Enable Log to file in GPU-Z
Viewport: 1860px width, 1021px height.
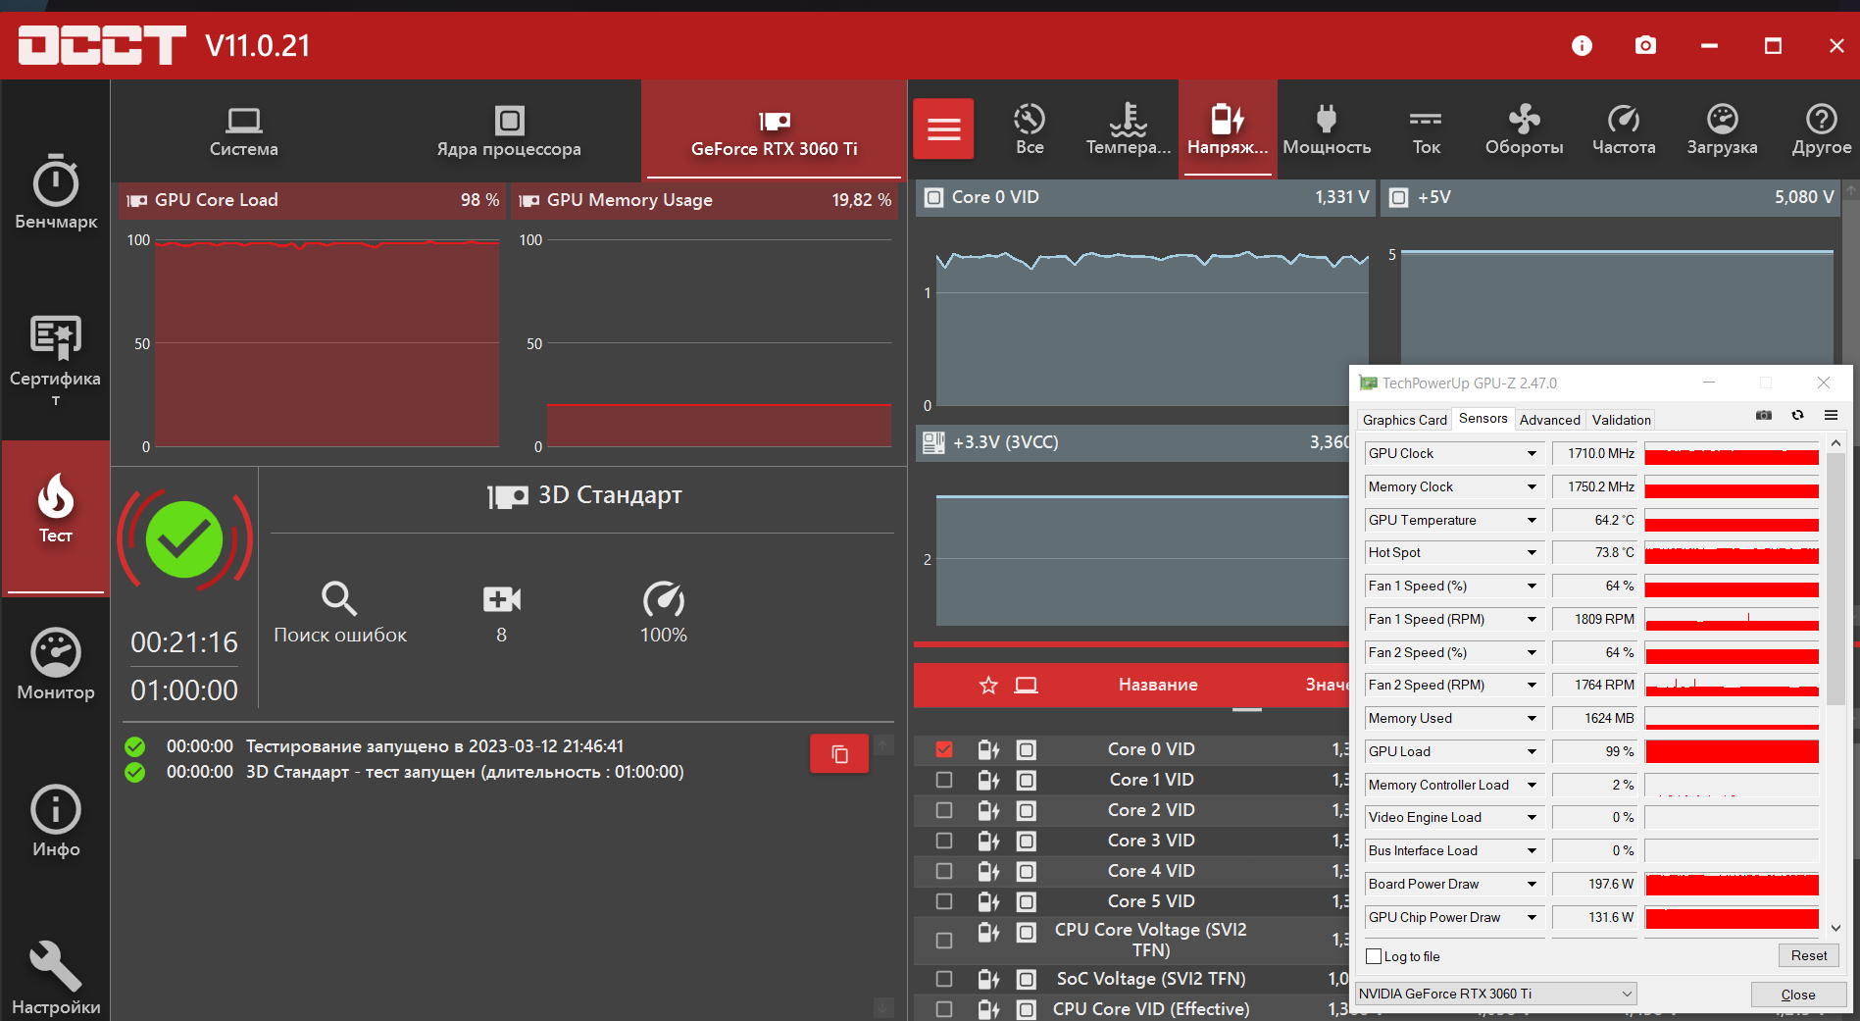pyautogui.click(x=1374, y=956)
